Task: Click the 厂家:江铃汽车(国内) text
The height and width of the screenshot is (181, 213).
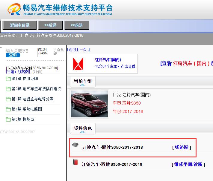Action: [x=132, y=95]
